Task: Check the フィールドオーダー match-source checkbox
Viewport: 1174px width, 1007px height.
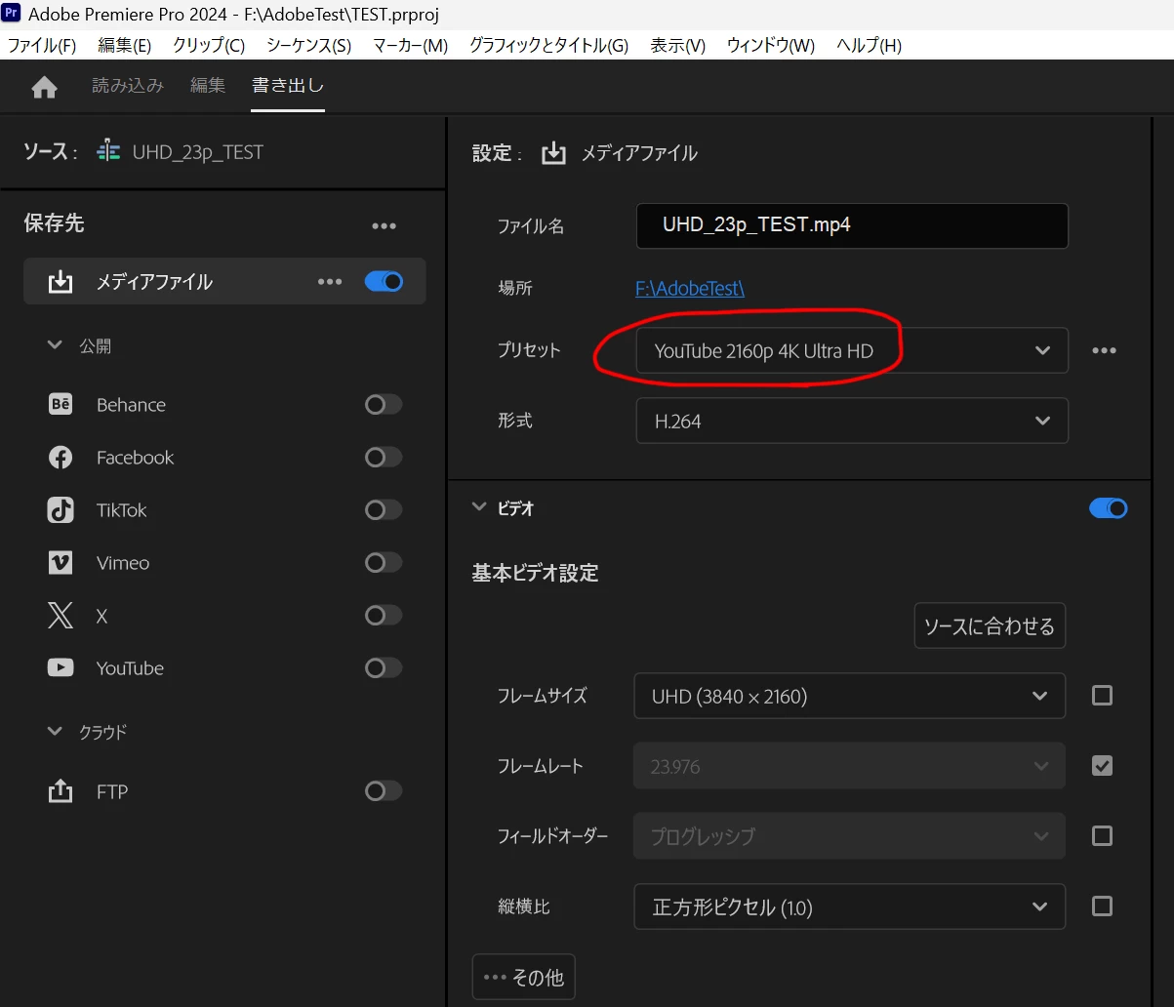Action: pyautogui.click(x=1102, y=835)
